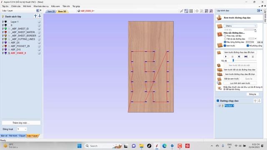Switch to the Bản vẽ bottom tab
The image size is (267, 150).
point(4,136)
